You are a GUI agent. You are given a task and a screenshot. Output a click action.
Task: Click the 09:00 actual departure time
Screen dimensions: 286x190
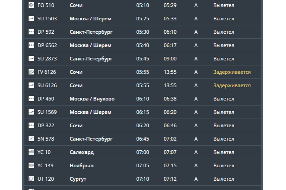(170, 59)
